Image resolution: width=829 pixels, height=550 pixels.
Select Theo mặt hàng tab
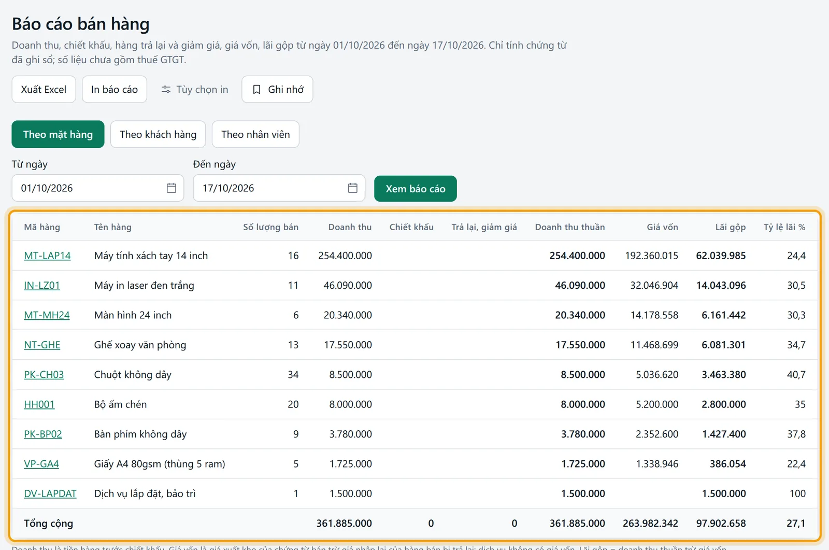coord(58,134)
